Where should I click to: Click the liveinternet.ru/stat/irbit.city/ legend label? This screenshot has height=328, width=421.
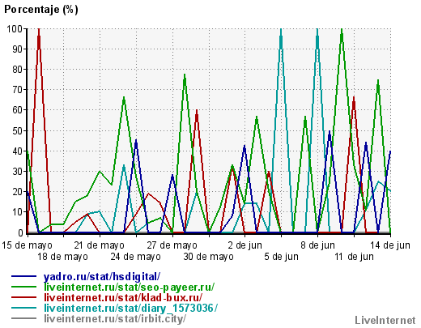tap(115, 319)
